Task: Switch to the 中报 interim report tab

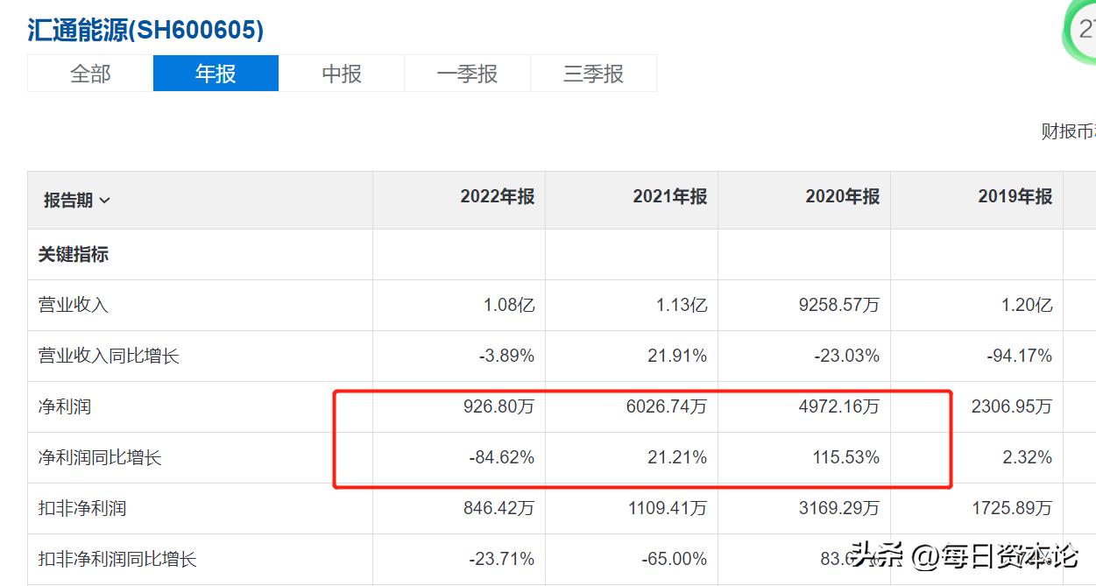Action: point(341,74)
